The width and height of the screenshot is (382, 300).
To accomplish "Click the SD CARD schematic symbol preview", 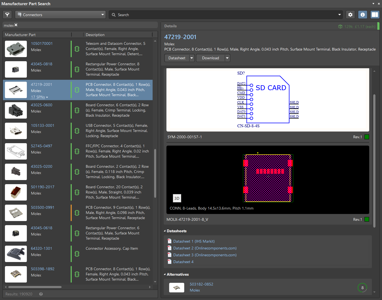I will pos(268,100).
